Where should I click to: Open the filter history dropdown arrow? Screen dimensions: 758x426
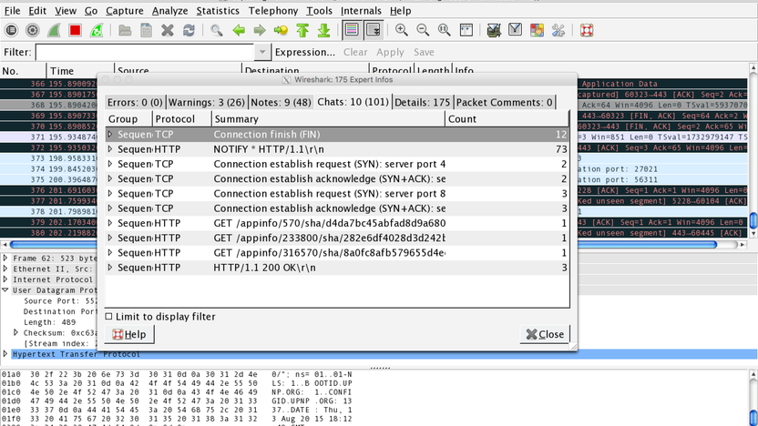(x=262, y=52)
